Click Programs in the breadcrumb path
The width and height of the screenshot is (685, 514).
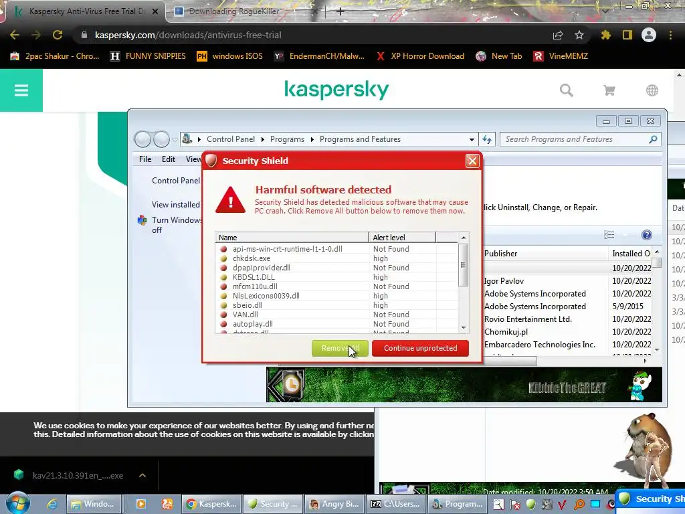(287, 139)
